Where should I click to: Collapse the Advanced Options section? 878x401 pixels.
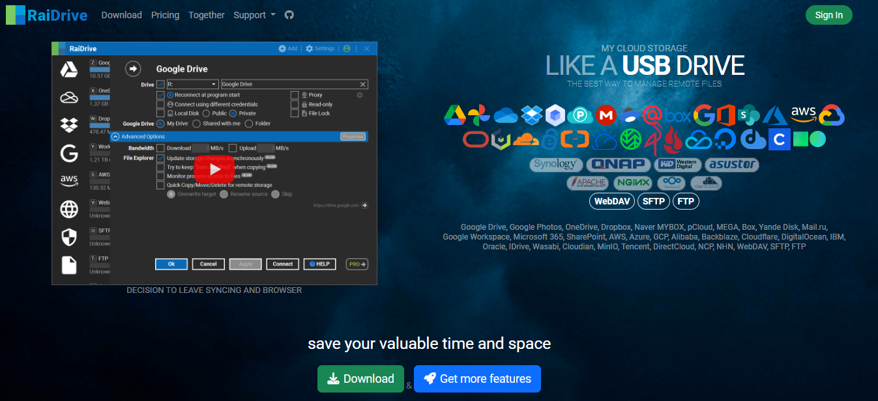pos(115,137)
